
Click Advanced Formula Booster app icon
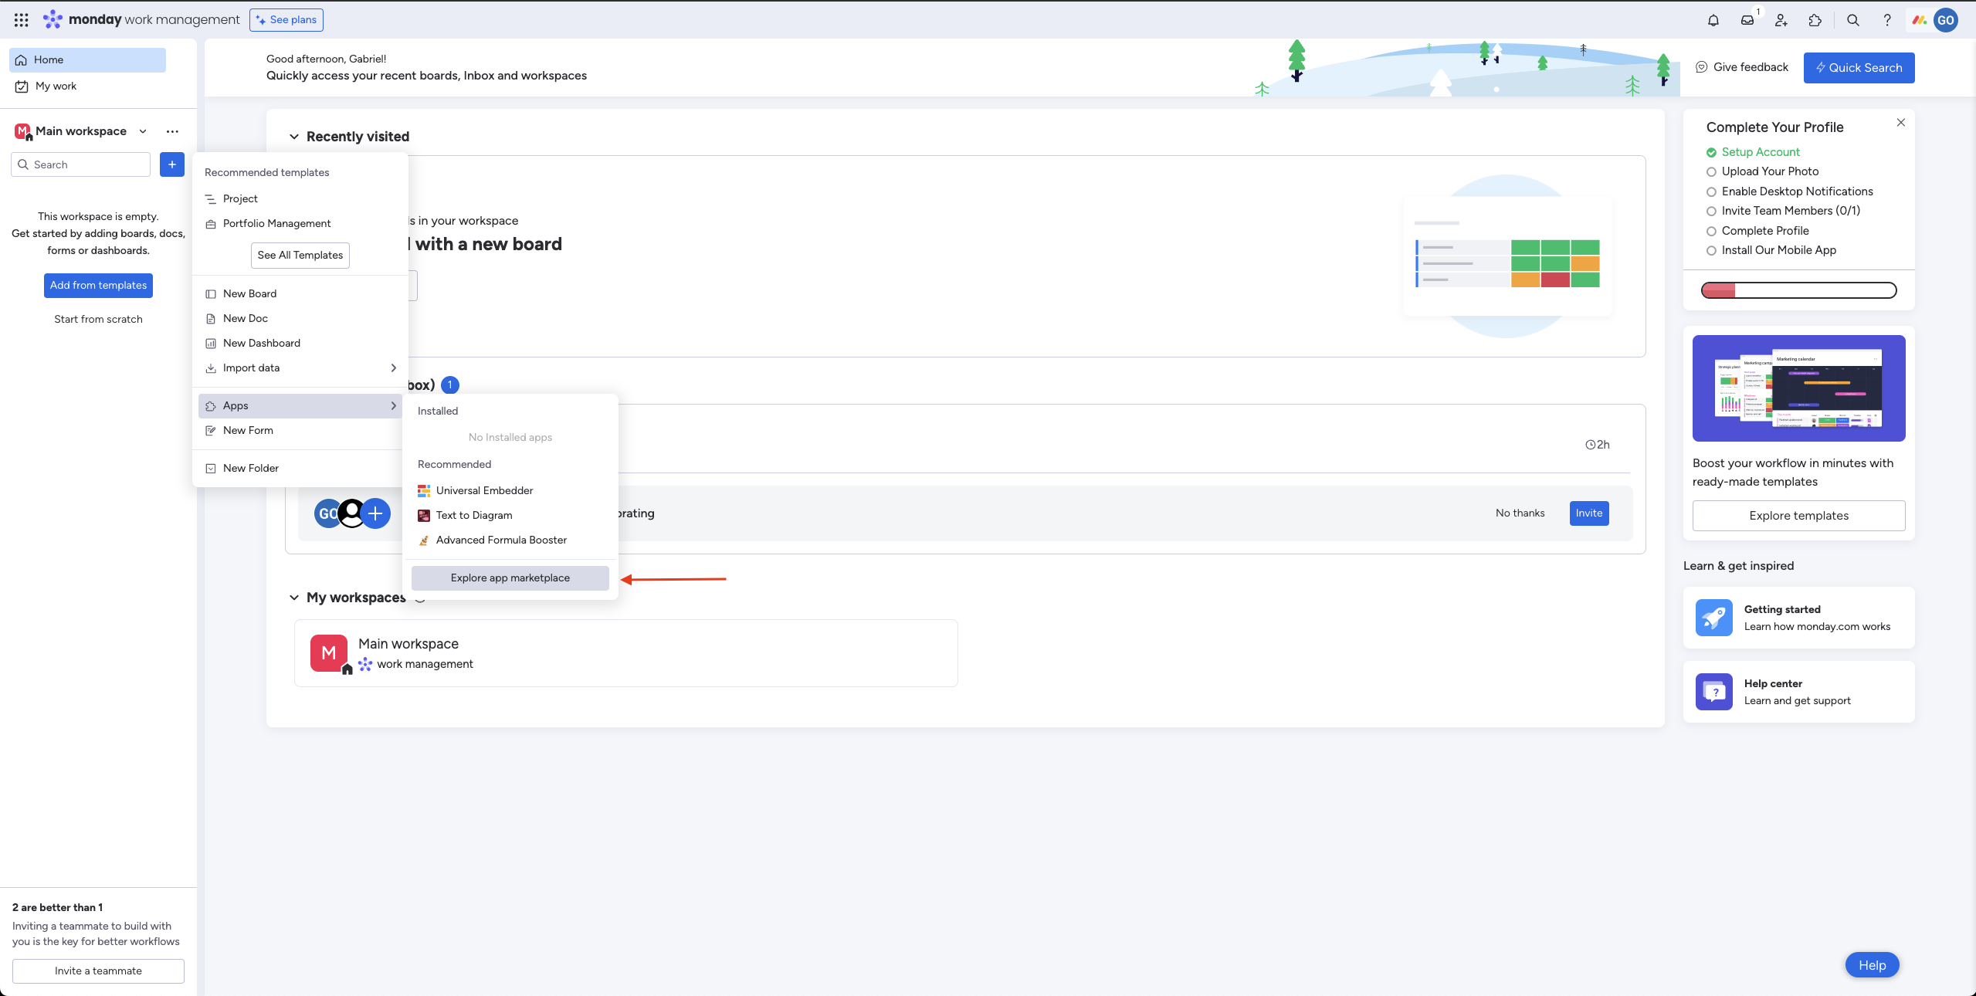tap(424, 540)
